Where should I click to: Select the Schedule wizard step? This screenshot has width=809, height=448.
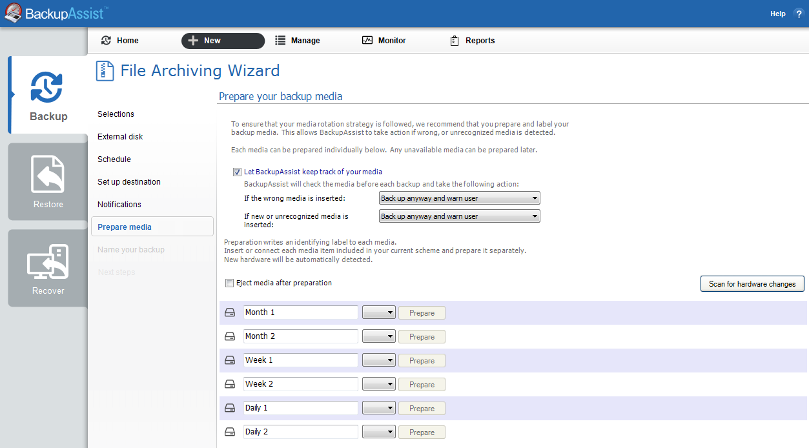(x=114, y=159)
